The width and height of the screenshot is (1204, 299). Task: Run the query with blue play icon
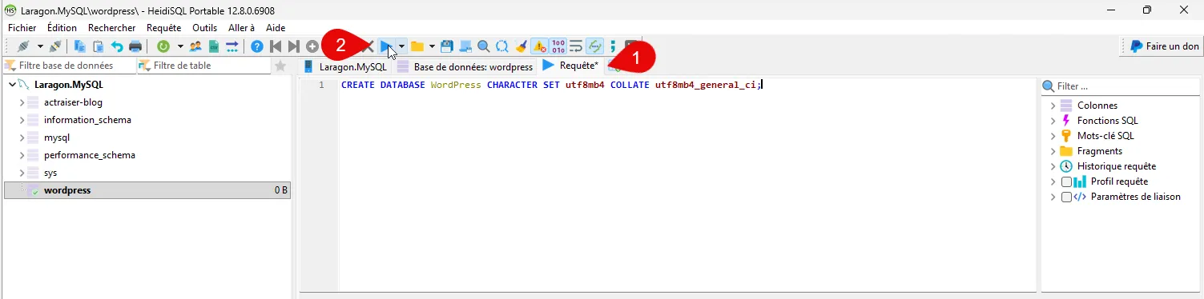click(387, 46)
